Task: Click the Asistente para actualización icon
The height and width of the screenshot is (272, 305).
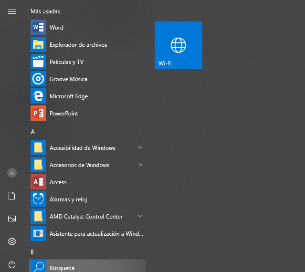Action: (38, 233)
